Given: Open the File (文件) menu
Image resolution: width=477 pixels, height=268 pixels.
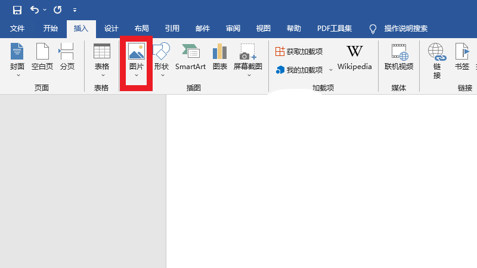Looking at the screenshot, I should 17,29.
